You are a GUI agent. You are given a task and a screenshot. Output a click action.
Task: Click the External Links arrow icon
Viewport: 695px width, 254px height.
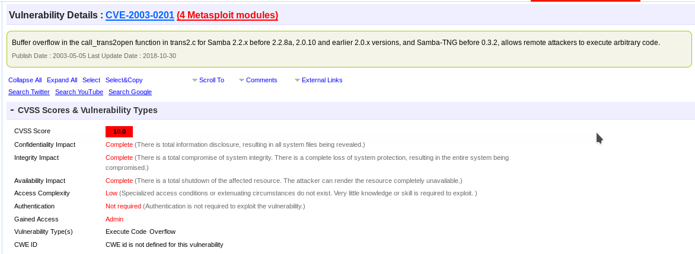(x=298, y=81)
